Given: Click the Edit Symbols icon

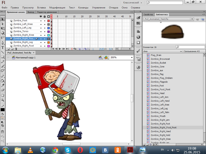Looking at the screenshot, I should point(106,57).
